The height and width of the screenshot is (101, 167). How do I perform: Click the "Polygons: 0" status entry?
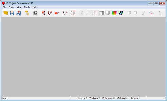[109, 98]
